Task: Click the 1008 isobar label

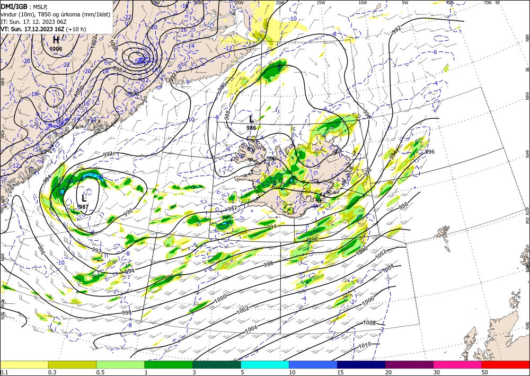Action: [369, 323]
